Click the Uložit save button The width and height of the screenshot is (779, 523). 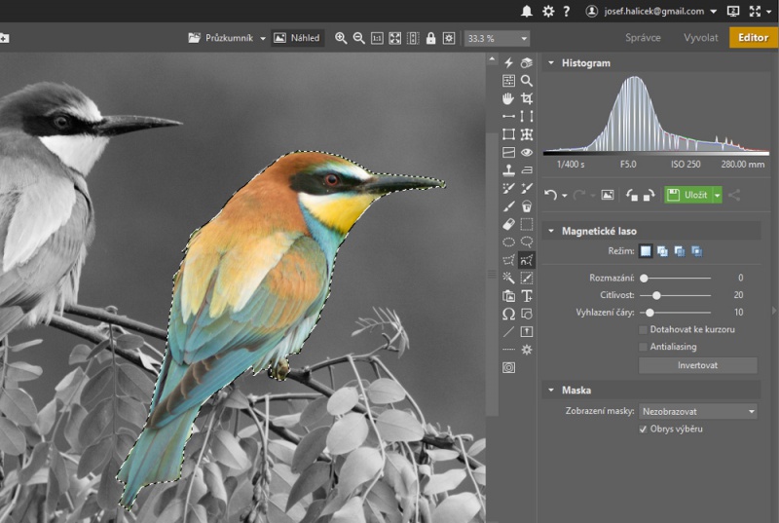tap(688, 195)
